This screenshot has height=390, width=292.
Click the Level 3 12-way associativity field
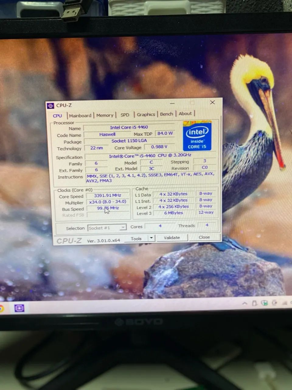point(206,212)
